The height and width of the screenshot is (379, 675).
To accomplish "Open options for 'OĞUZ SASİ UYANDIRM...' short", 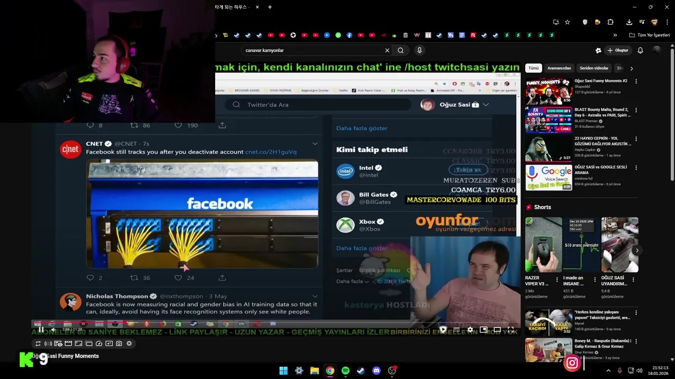I will [x=633, y=280].
